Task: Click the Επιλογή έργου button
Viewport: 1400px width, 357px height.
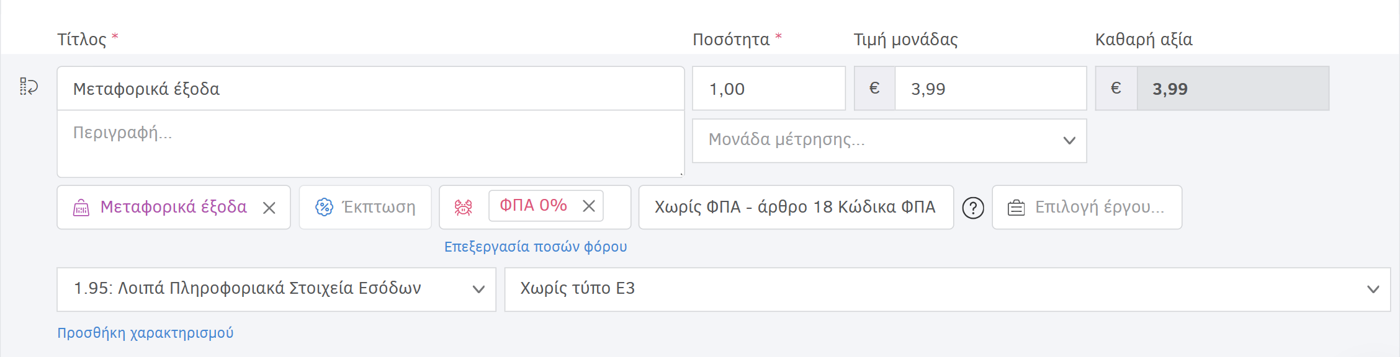Action: pos(1087,207)
